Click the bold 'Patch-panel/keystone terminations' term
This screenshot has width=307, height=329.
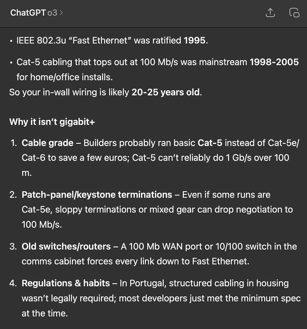(97, 195)
